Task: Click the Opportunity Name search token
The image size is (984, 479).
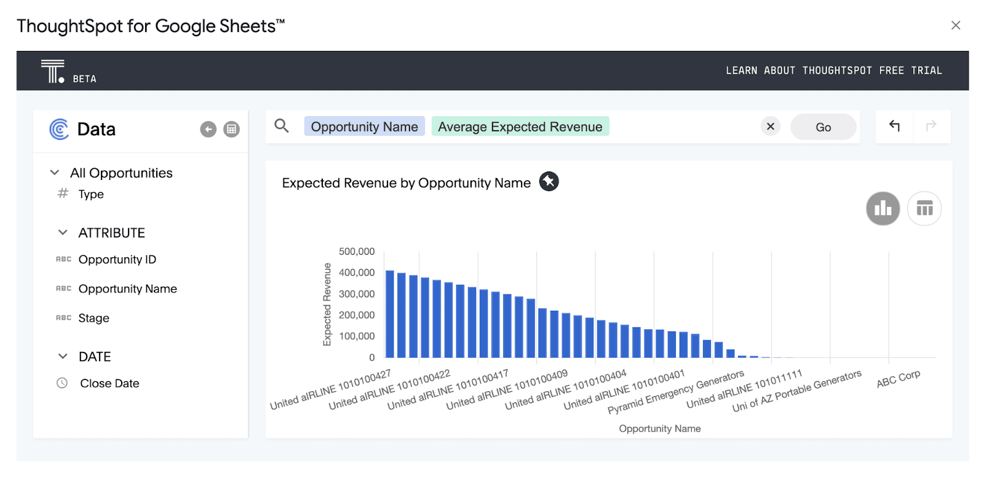Action: pos(365,127)
